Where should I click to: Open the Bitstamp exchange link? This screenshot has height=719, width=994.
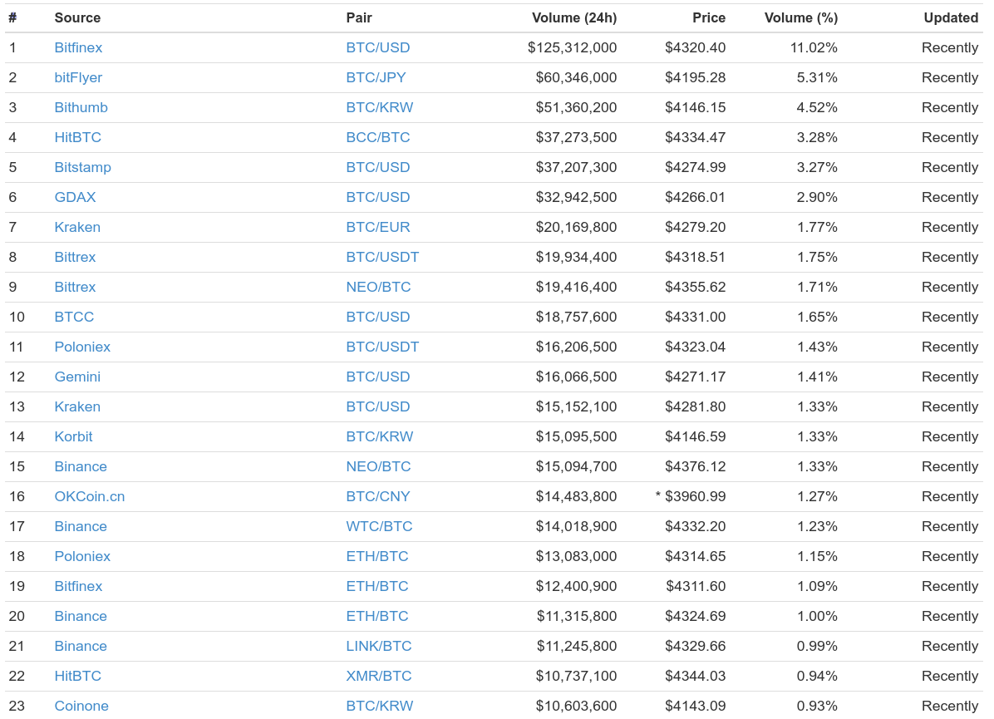pos(82,167)
